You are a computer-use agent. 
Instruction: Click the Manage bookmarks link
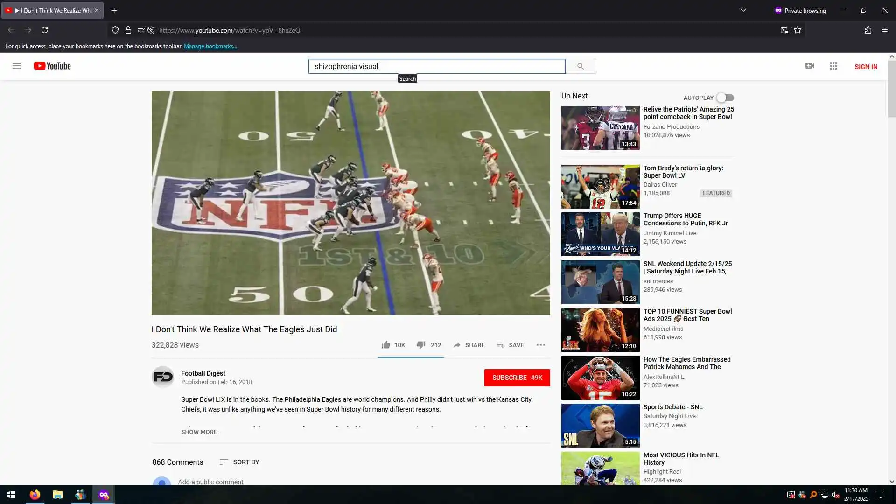(210, 46)
